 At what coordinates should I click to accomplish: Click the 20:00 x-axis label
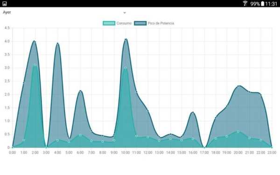[238, 153]
